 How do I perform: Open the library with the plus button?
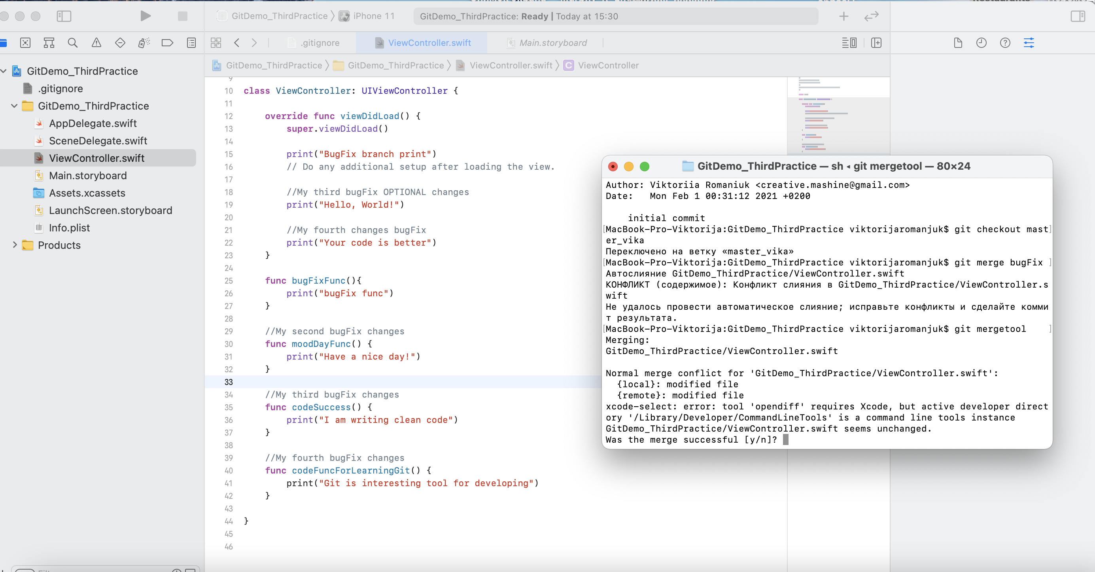(844, 16)
